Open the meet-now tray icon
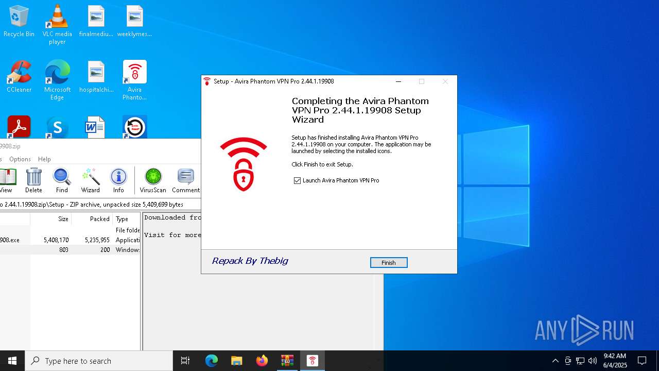 pyautogui.click(x=568, y=361)
